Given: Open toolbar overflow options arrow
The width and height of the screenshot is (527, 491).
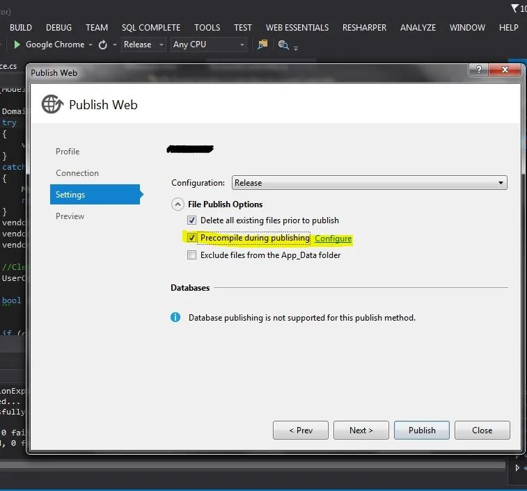Looking at the screenshot, I should [x=296, y=49].
